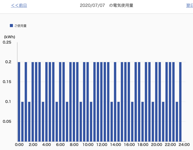The height and width of the screenshot is (150, 193).
Task: Click the (kWh) axis unit label
Action: [x=10, y=37]
